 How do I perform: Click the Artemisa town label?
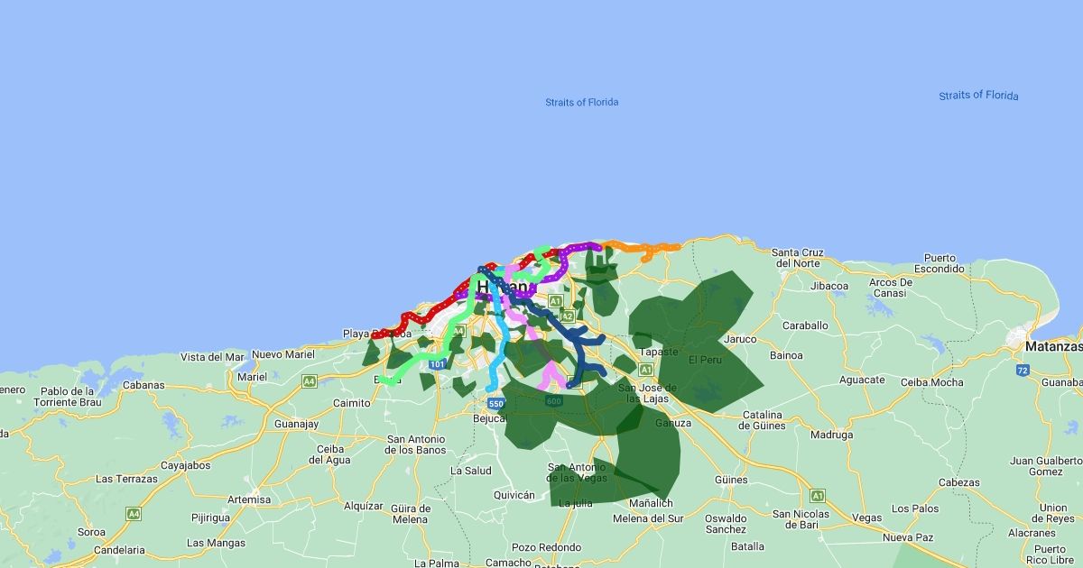tap(249, 499)
